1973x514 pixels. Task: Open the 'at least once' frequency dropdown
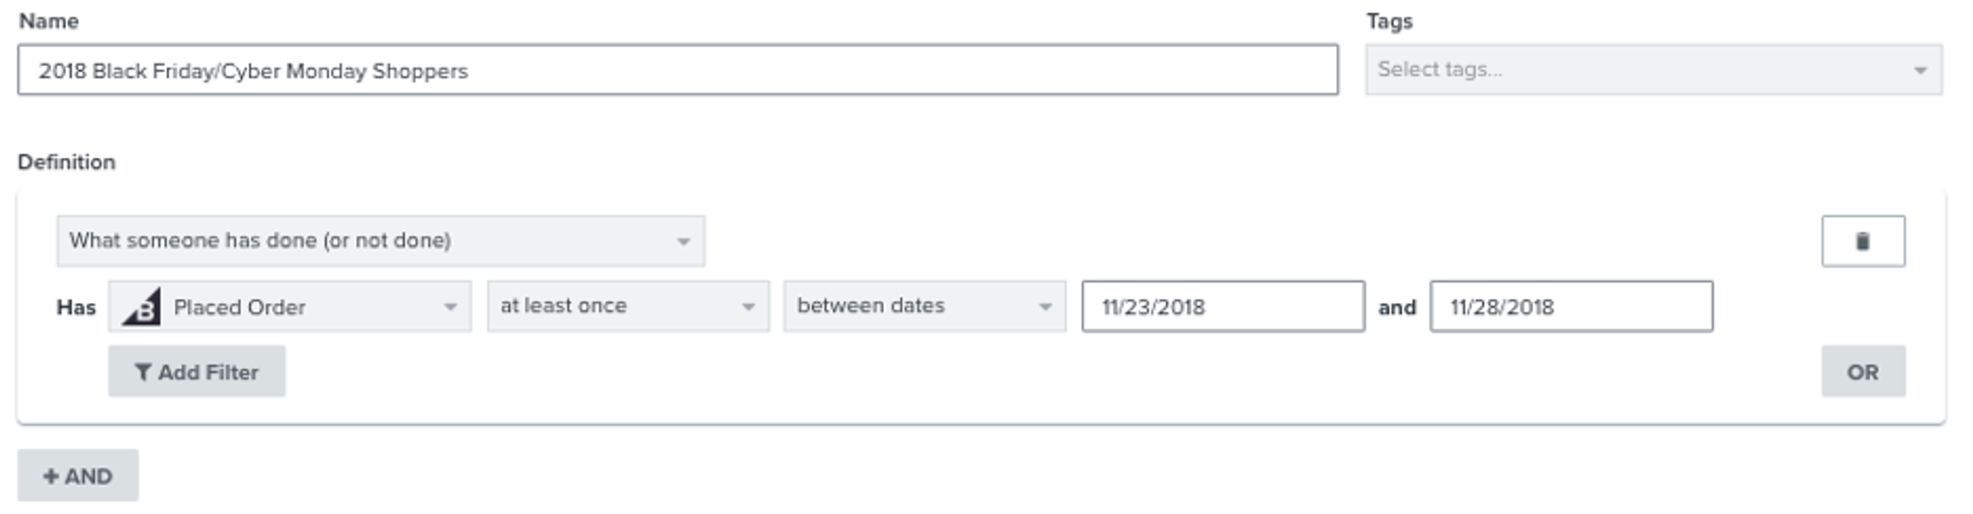(x=628, y=306)
